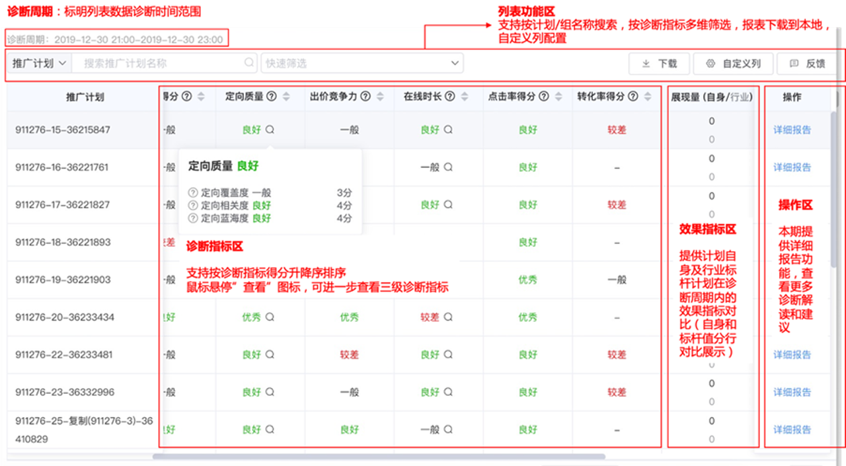Click the 下载 download button
The width and height of the screenshot is (846, 466).
(x=660, y=63)
